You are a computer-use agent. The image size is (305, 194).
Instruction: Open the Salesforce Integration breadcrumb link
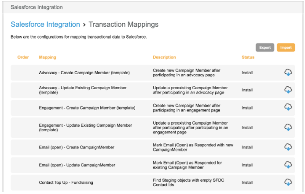tap(45, 25)
